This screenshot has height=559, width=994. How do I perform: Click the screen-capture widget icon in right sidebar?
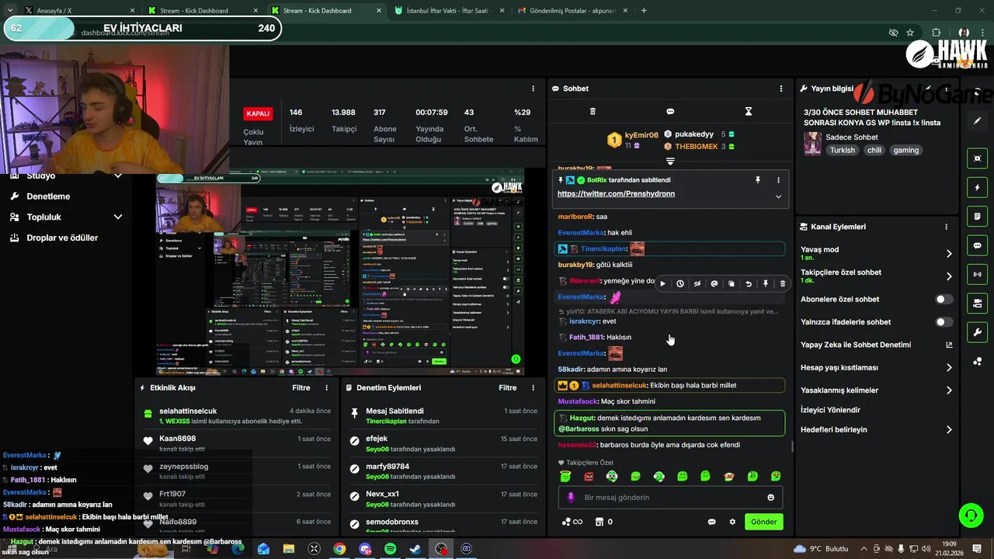click(978, 158)
